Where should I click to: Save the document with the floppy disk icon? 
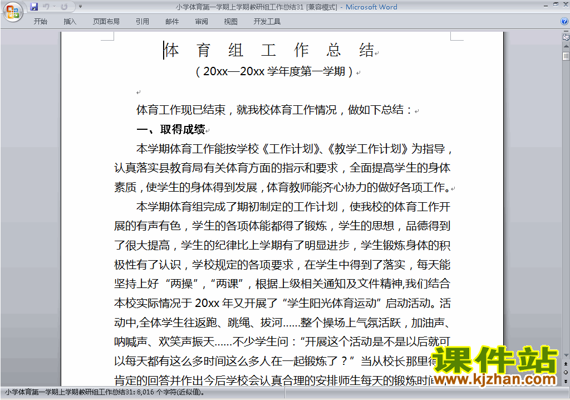tap(34, 7)
